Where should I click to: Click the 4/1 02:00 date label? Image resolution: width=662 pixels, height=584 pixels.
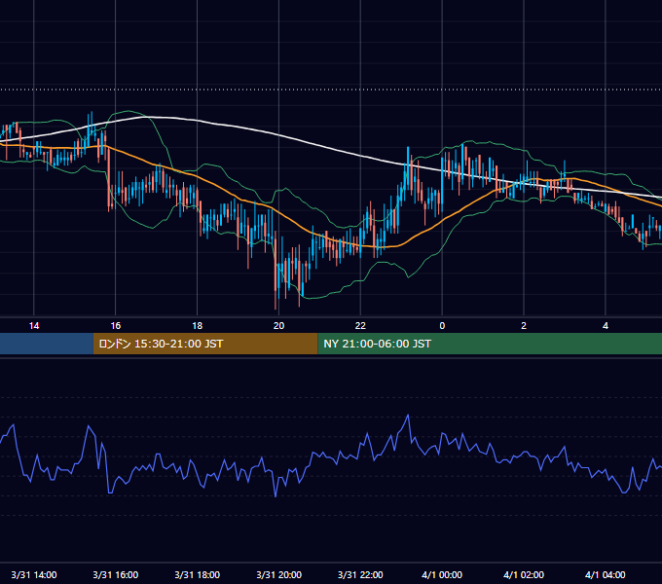pos(524,574)
